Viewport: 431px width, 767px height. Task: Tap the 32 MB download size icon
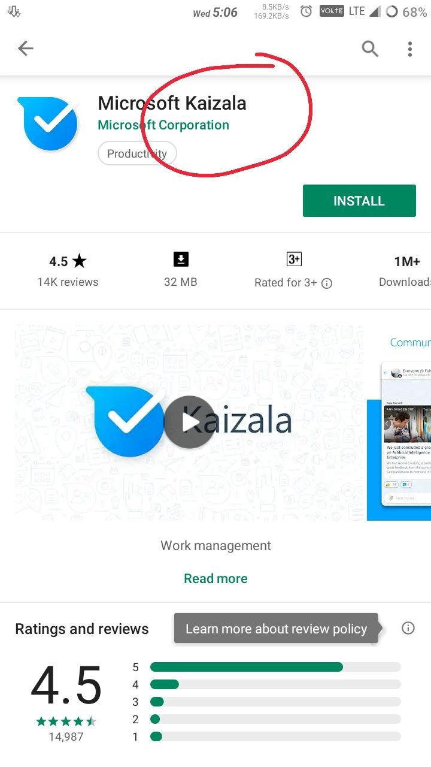181,259
